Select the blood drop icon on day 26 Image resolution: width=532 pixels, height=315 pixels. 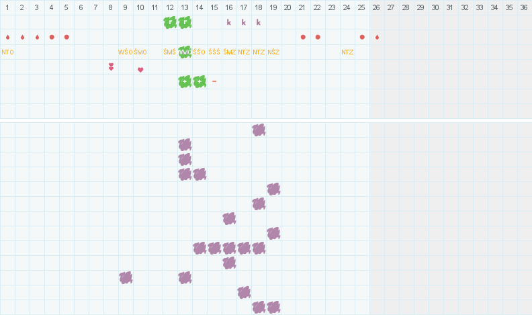[377, 37]
